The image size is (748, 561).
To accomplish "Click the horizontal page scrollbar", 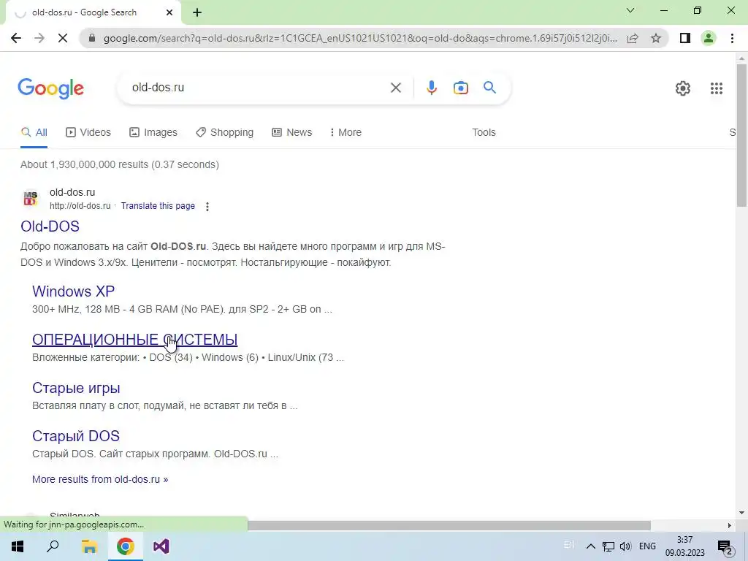I will [449, 525].
